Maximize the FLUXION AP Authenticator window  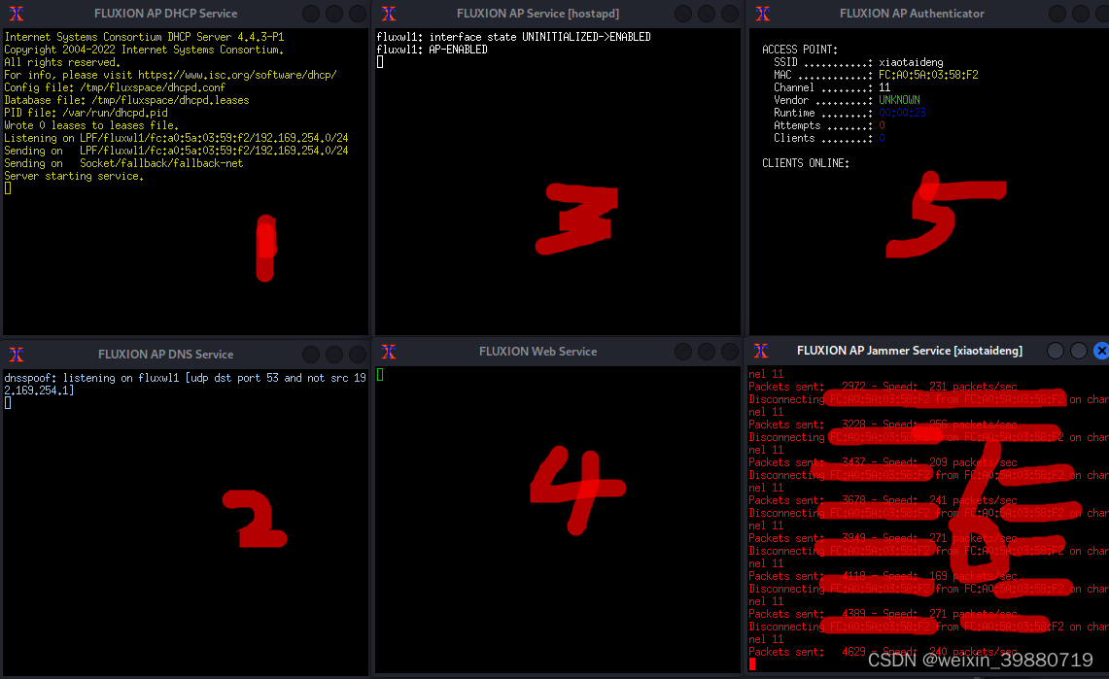pyautogui.click(x=1081, y=14)
